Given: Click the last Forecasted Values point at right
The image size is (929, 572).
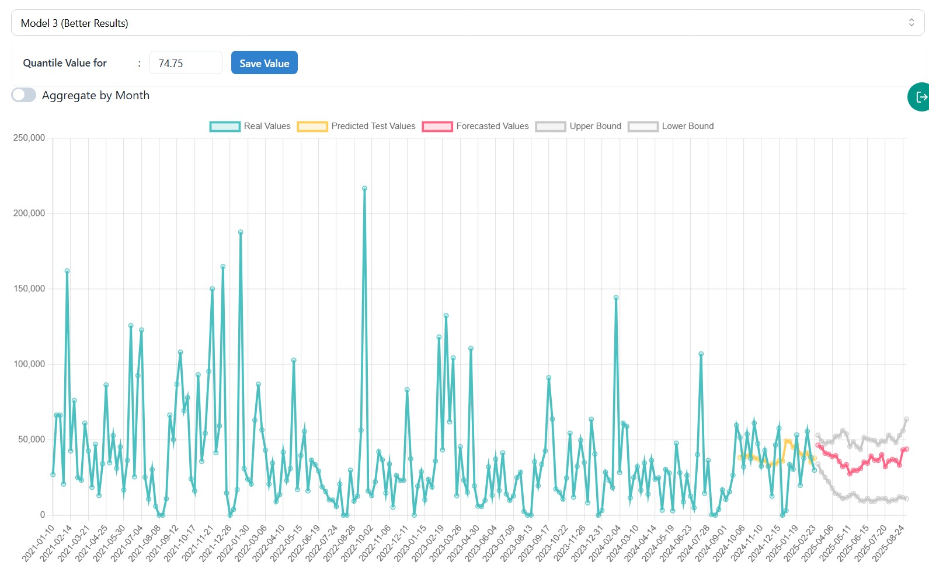Looking at the screenshot, I should coord(906,449).
